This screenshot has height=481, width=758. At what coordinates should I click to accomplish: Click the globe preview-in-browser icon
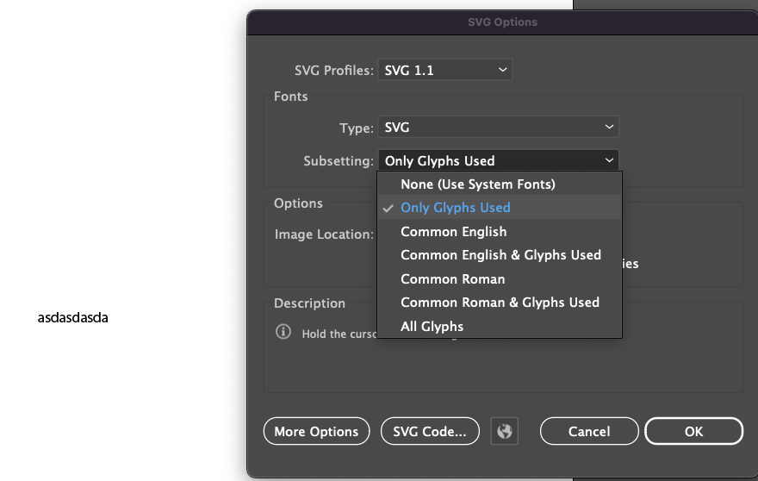pyautogui.click(x=505, y=432)
